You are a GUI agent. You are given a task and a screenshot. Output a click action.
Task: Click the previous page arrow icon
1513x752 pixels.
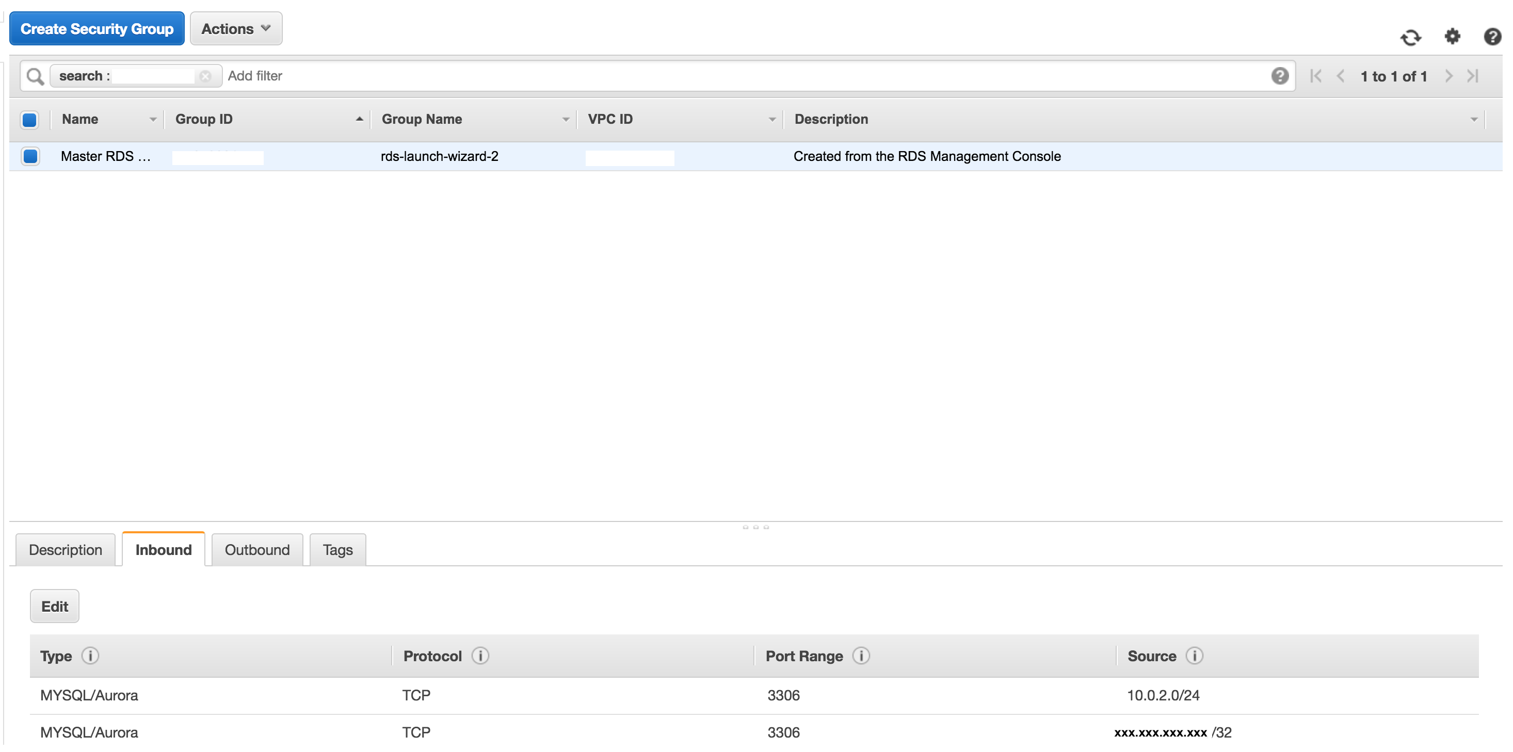point(1342,76)
